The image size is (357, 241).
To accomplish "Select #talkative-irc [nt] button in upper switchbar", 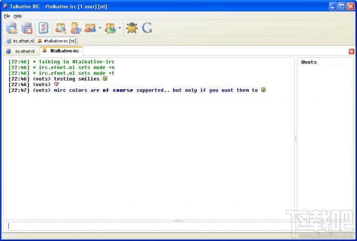I will 57,41.
